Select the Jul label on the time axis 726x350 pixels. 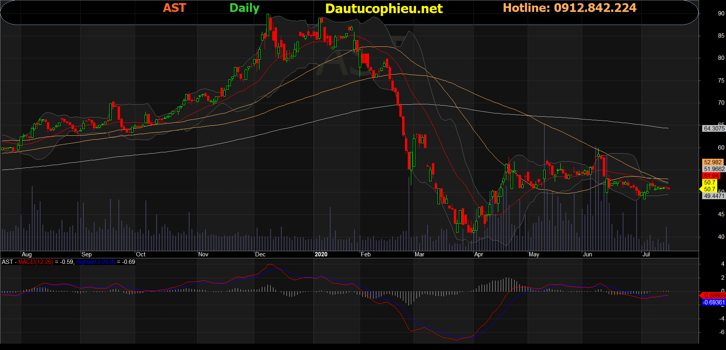646,254
